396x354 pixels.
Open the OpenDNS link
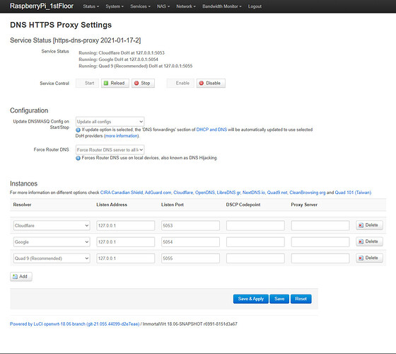click(x=205, y=193)
